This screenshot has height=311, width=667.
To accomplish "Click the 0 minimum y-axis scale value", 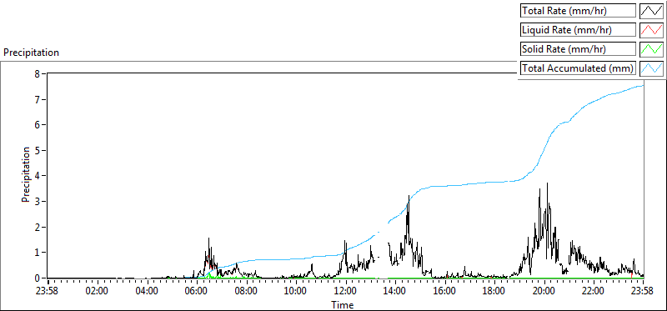I will [x=37, y=278].
